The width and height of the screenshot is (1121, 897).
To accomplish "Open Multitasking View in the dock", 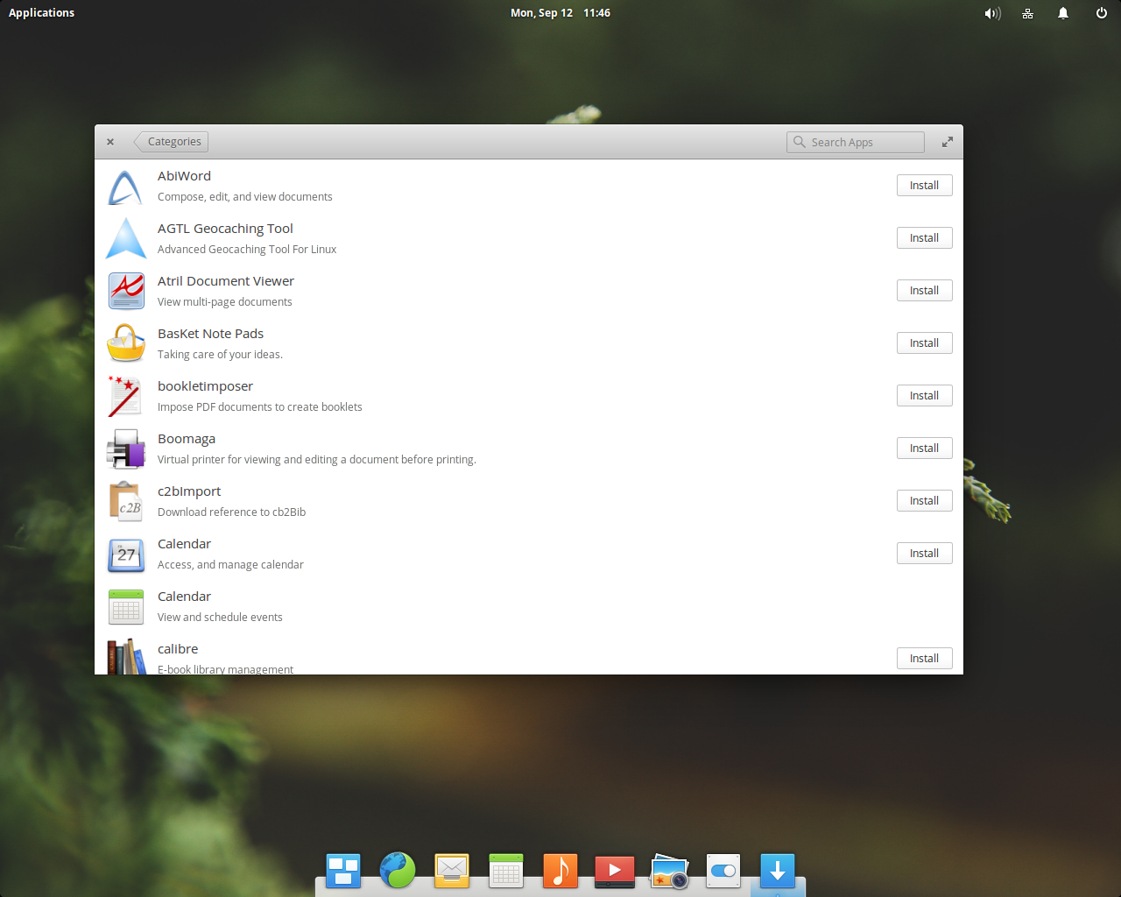I will [x=343, y=871].
